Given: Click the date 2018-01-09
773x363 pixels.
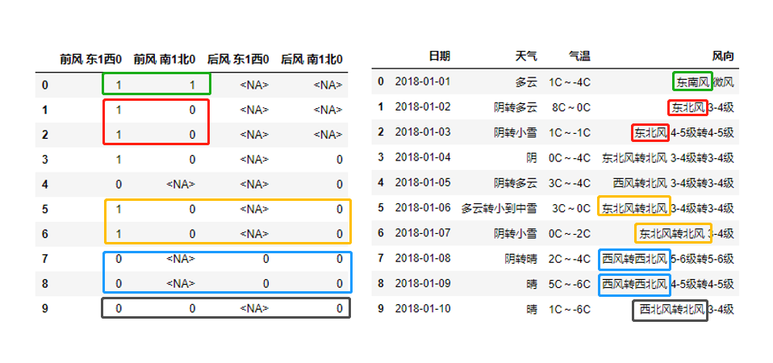Looking at the screenshot, I should coord(423,284).
